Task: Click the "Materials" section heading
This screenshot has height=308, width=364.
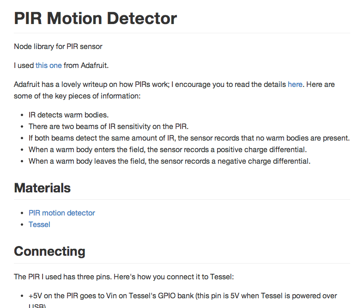Action: pos(42,188)
